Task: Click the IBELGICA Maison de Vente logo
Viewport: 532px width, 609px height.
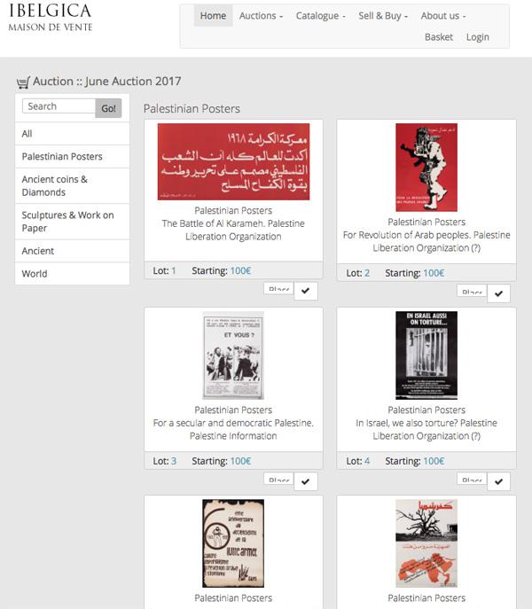Action: (51, 17)
